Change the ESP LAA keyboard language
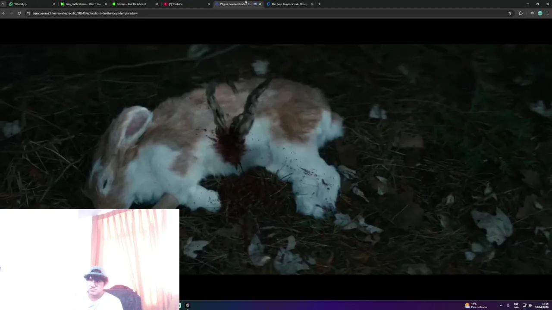 pos(516,305)
